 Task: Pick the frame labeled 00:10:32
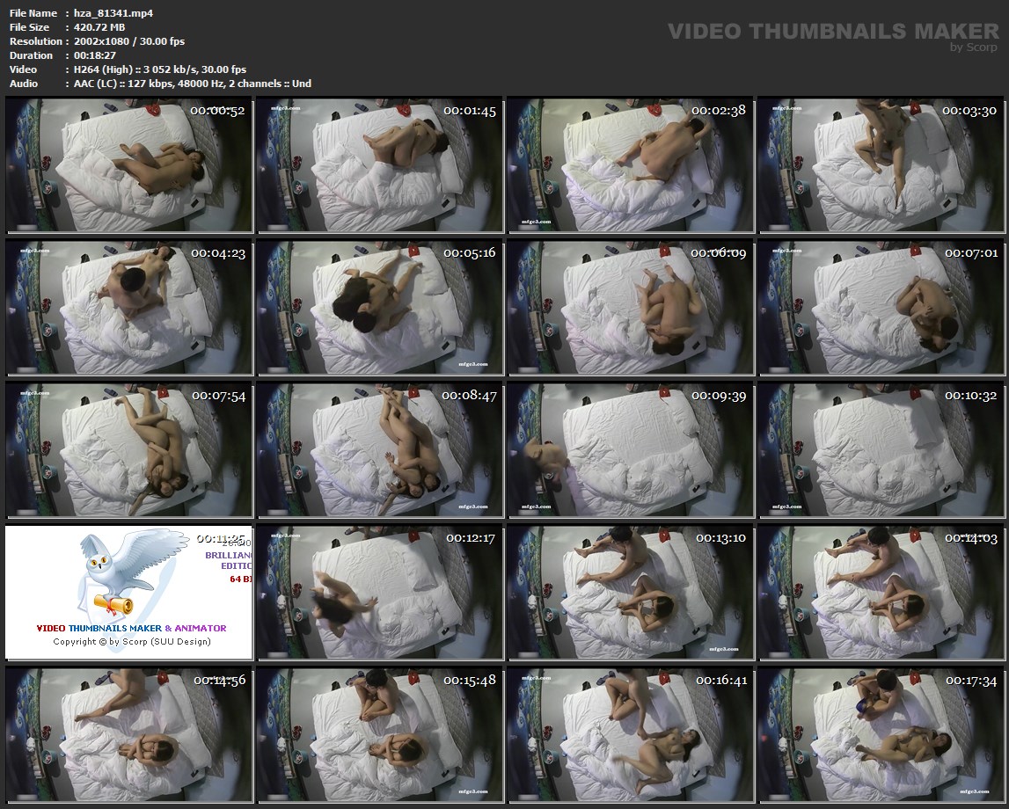click(x=882, y=449)
